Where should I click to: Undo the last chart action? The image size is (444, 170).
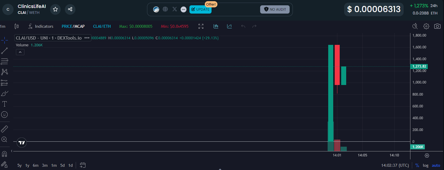243,26
